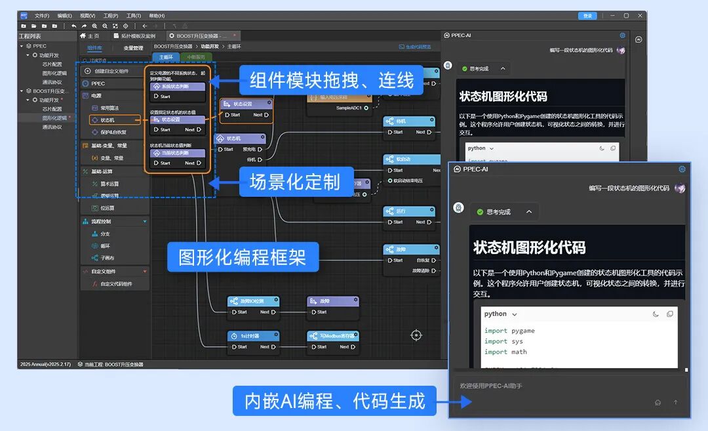
Task: Select 循环 flow control component
Action: (x=101, y=246)
